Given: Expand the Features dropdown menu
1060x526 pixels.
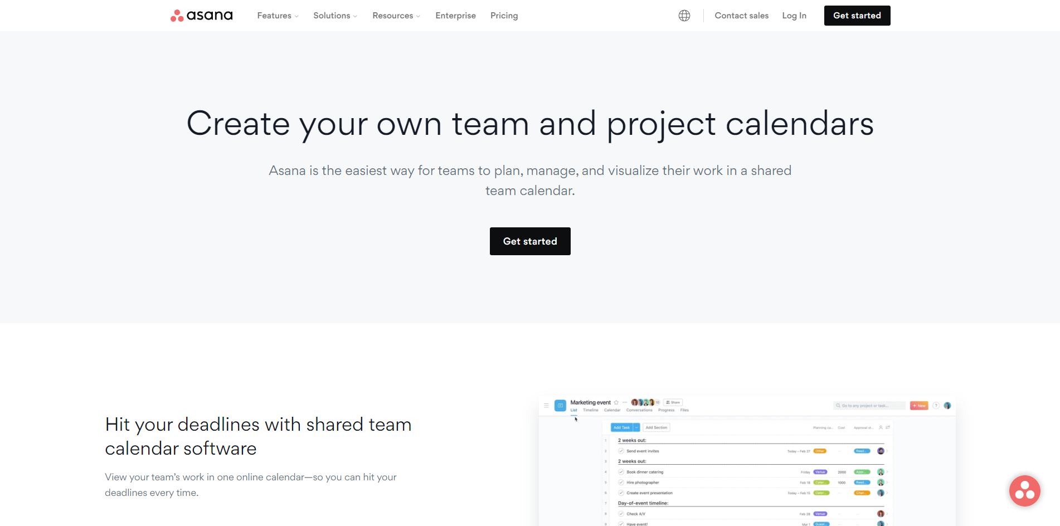Looking at the screenshot, I should click(278, 16).
